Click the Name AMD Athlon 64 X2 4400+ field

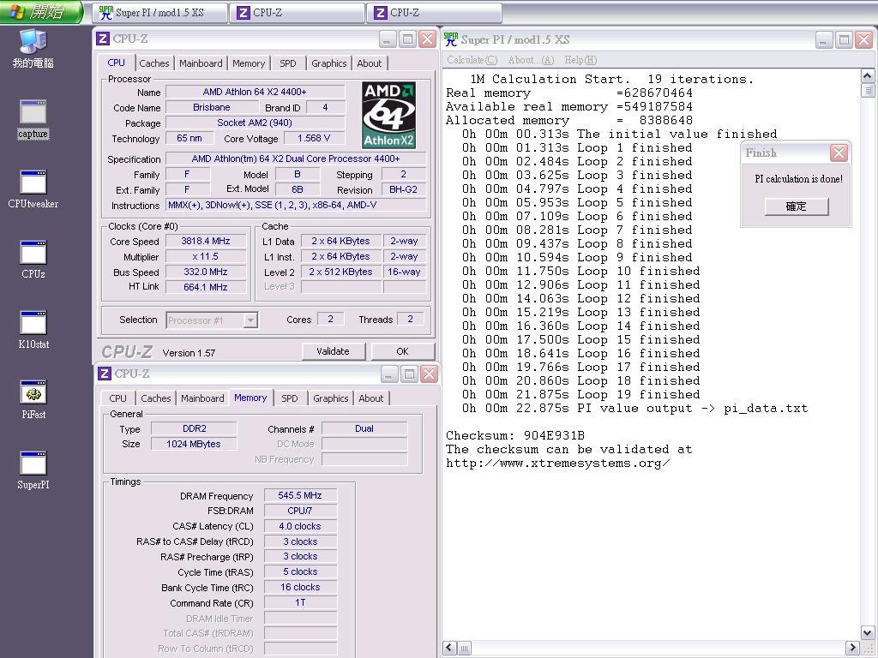[255, 92]
